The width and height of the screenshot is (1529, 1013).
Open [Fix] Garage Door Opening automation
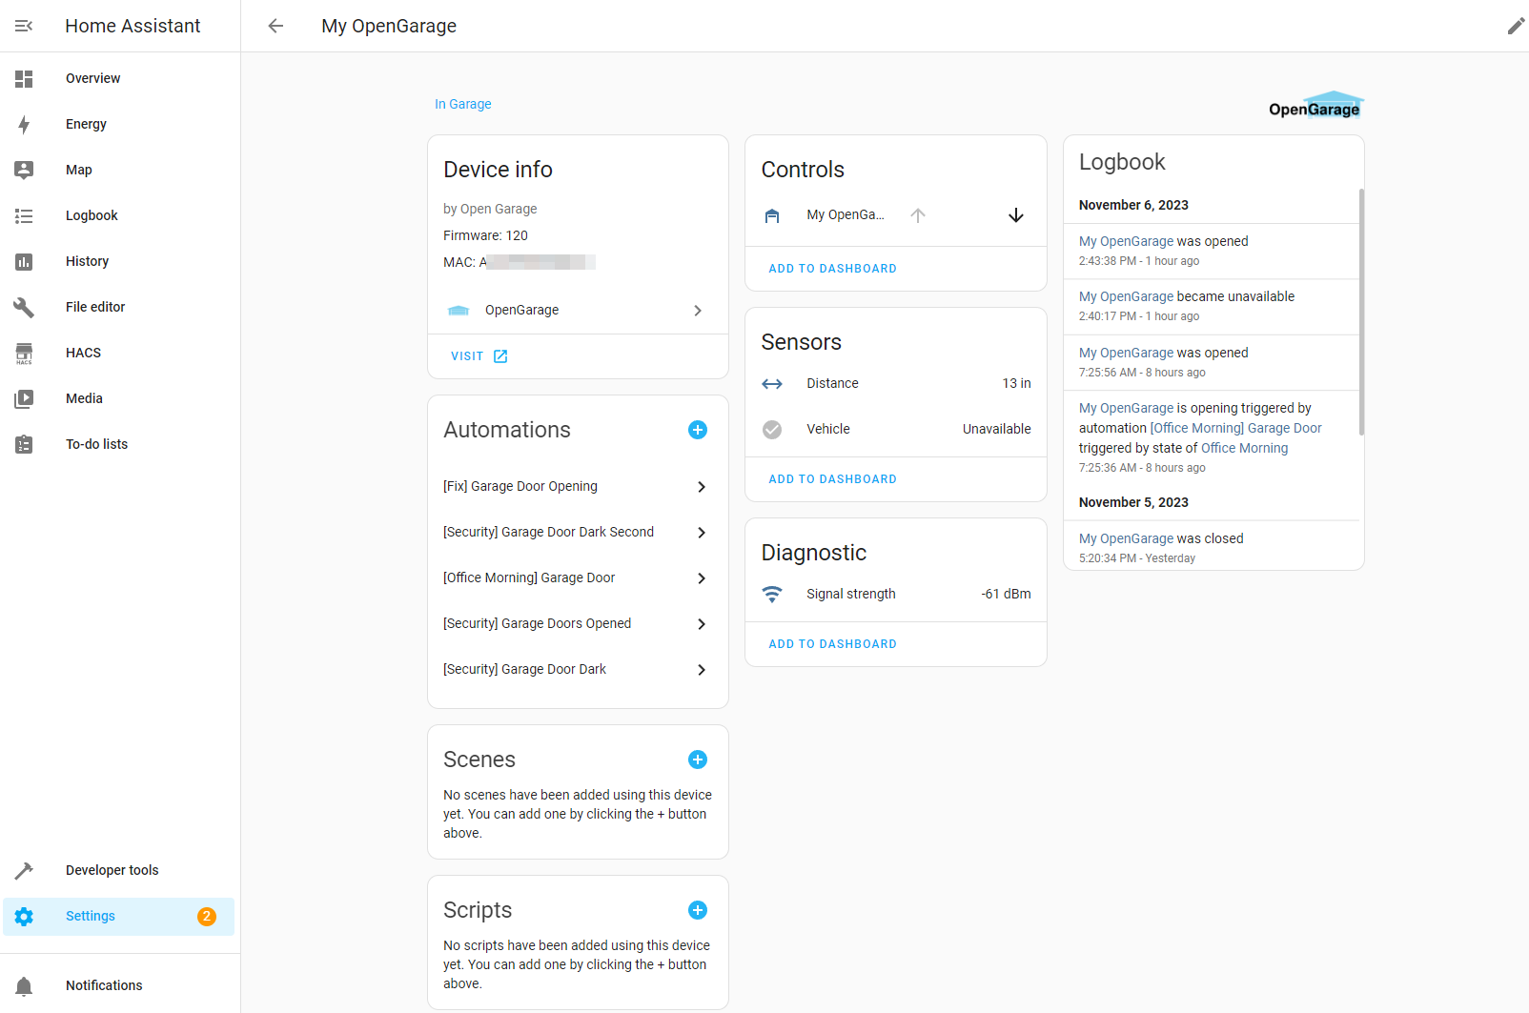pos(578,486)
